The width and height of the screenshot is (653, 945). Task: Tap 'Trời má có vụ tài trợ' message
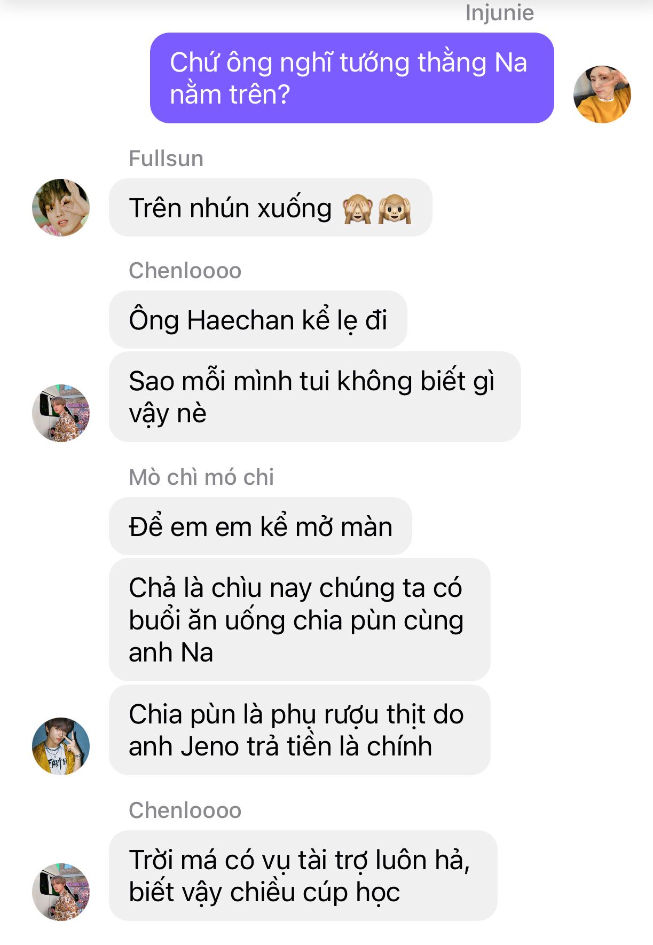(303, 876)
